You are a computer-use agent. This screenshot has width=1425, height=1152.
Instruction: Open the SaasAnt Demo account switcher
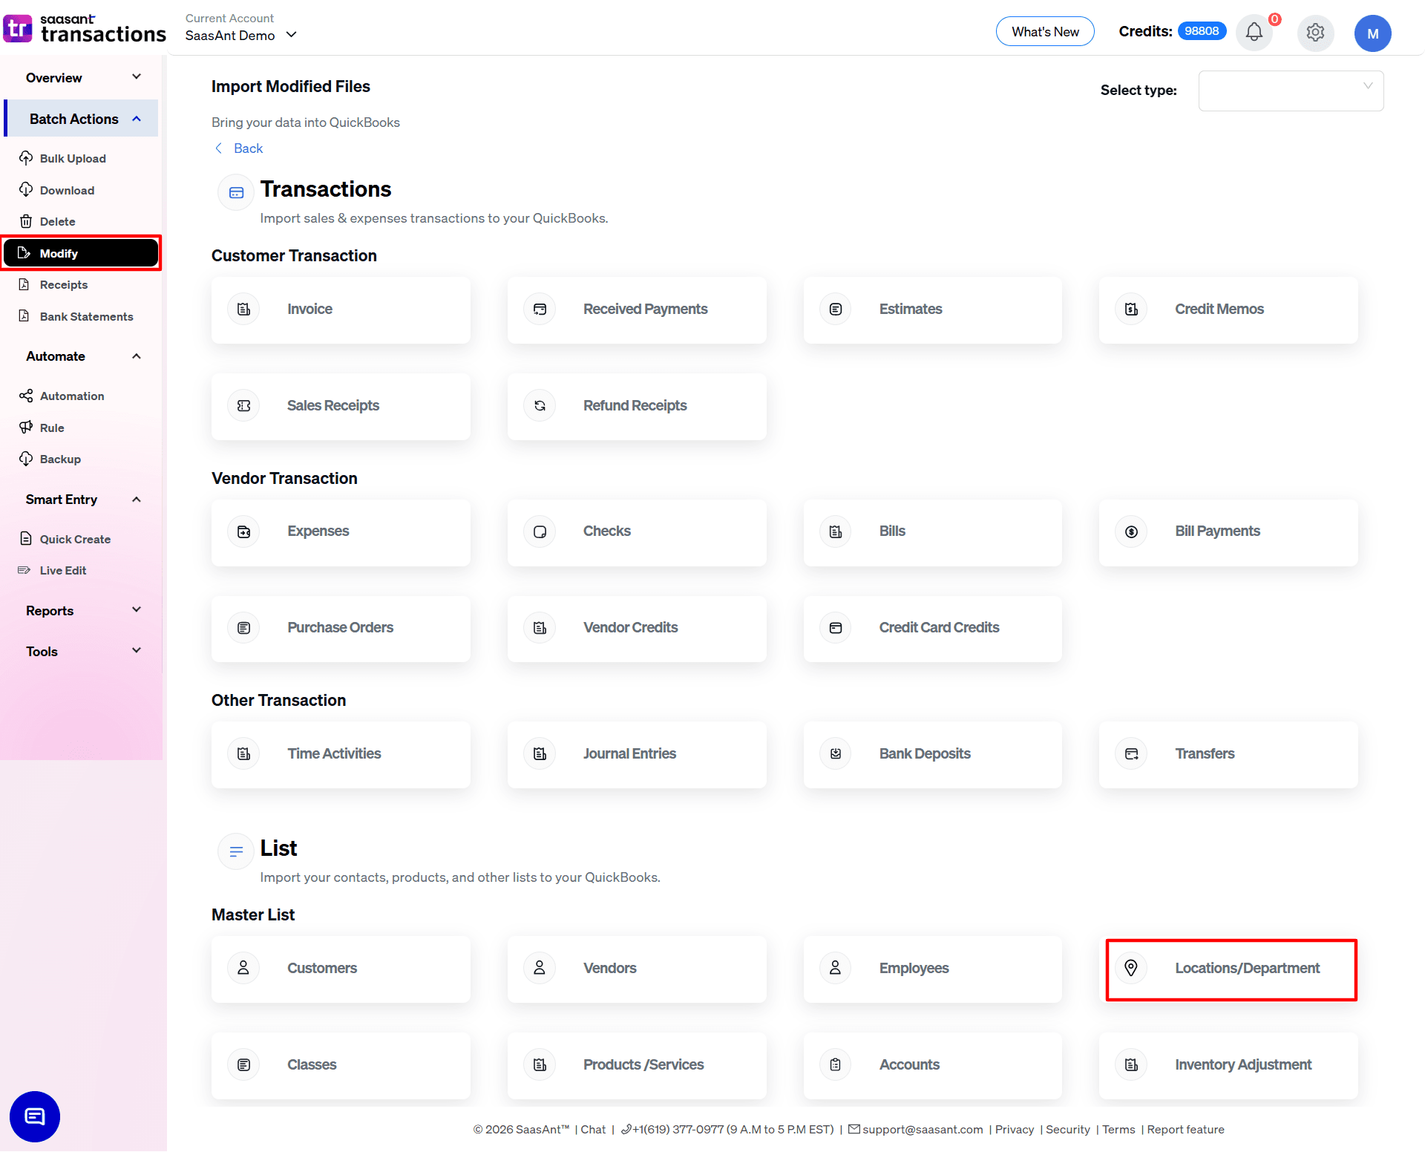[x=240, y=35]
